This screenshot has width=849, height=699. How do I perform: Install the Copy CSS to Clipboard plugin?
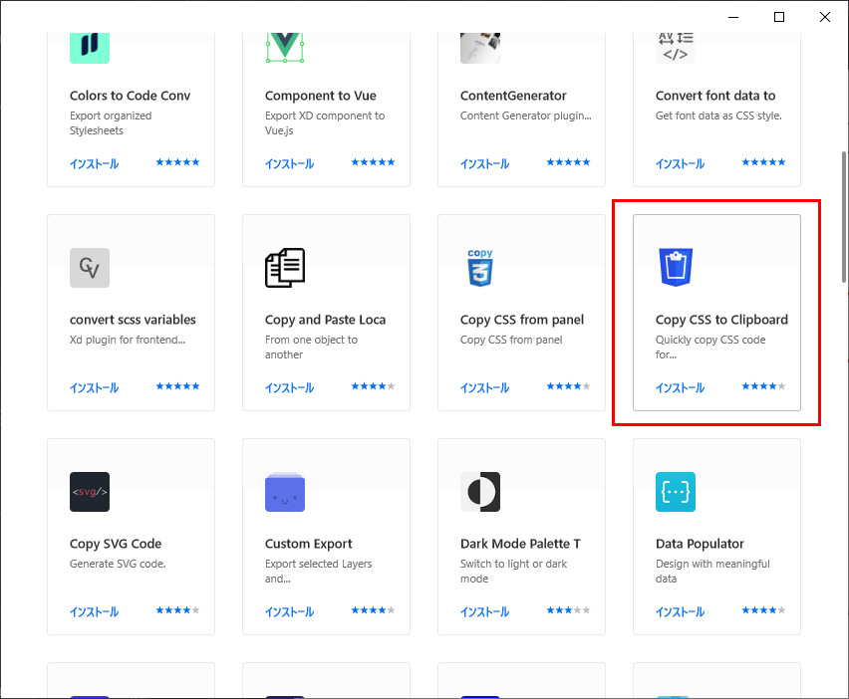[680, 388]
